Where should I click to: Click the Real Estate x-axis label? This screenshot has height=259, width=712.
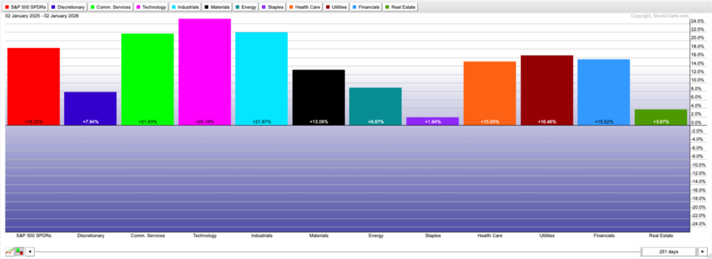click(x=661, y=236)
